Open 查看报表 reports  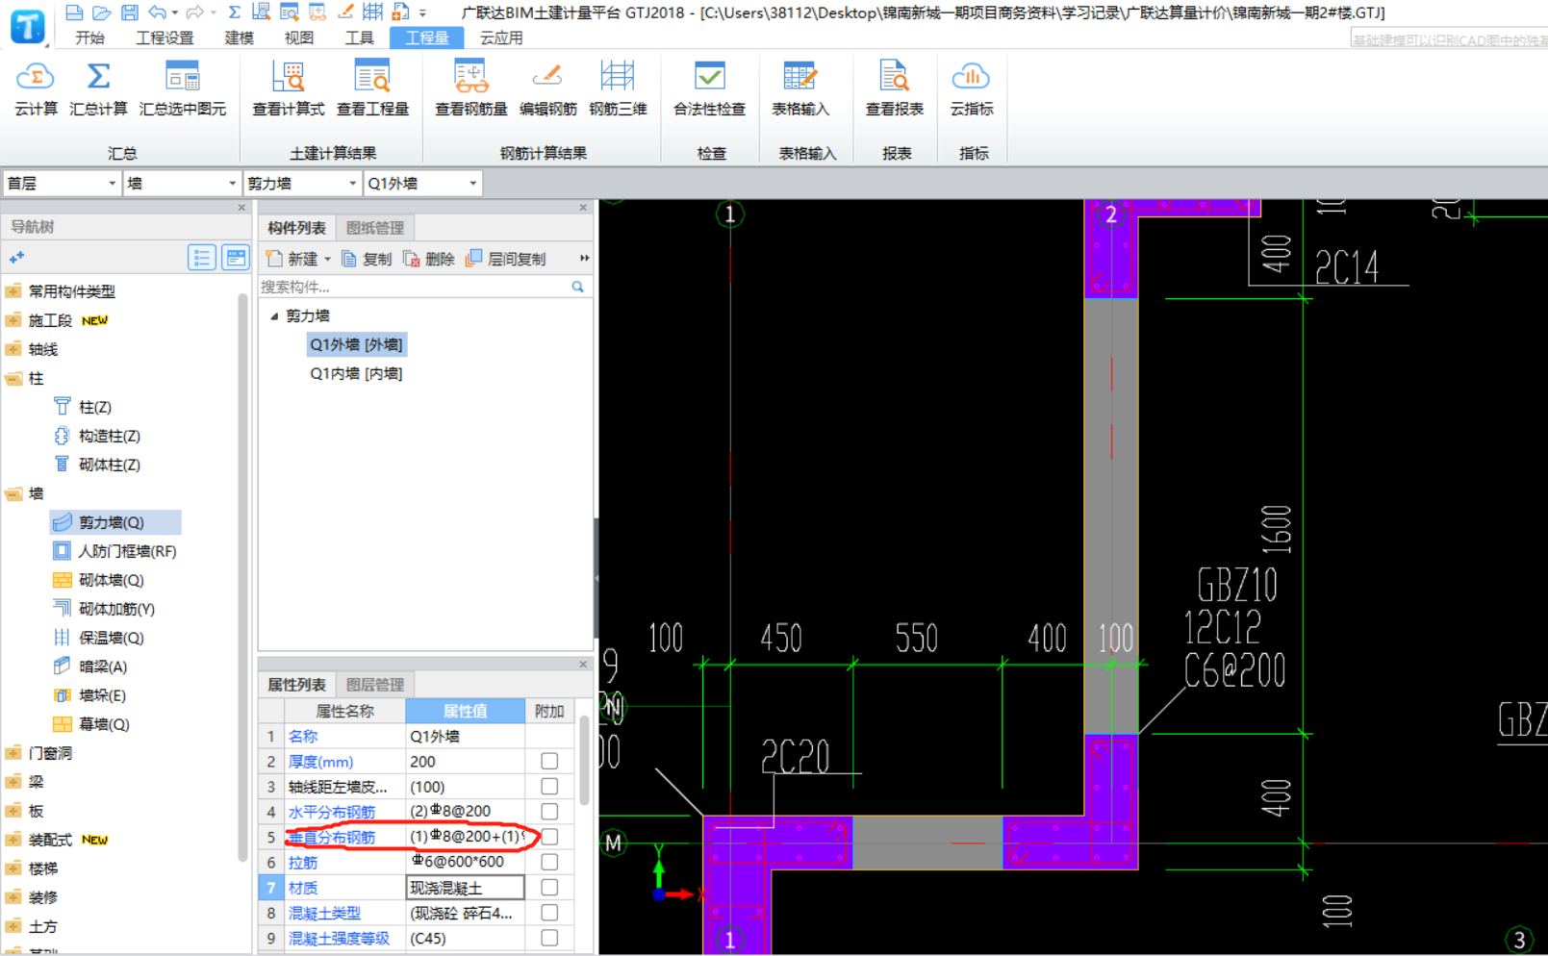[x=894, y=88]
